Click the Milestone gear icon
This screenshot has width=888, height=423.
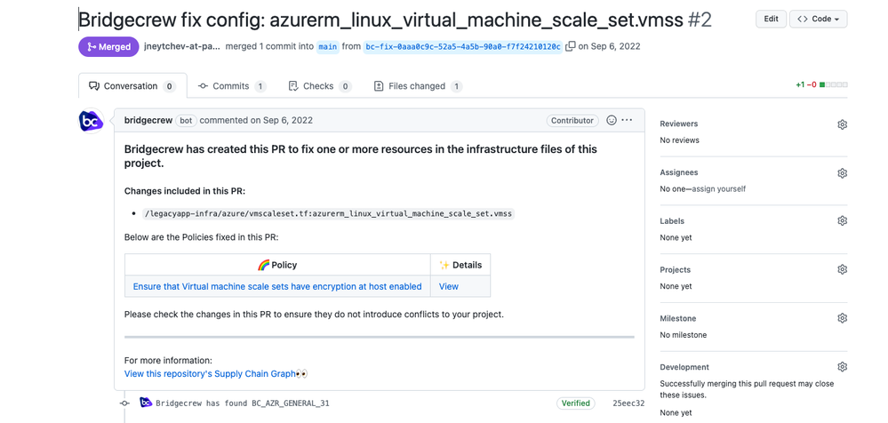(842, 318)
